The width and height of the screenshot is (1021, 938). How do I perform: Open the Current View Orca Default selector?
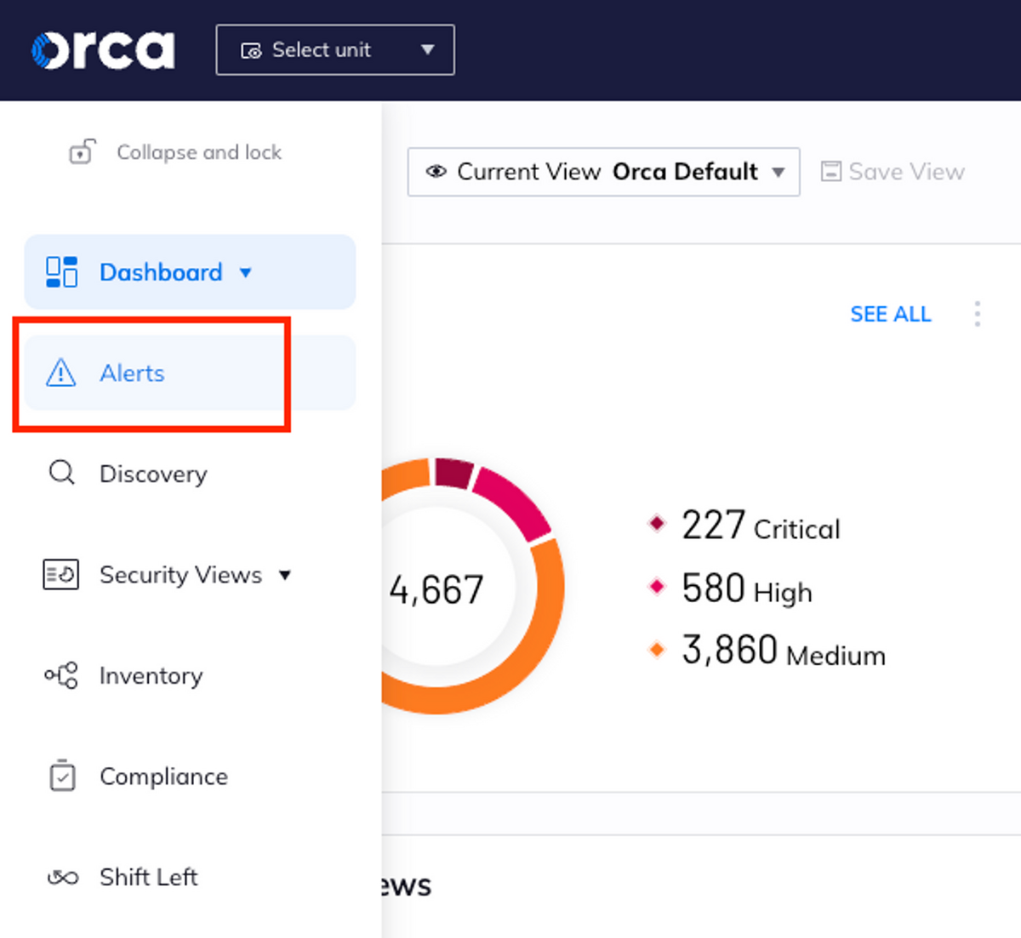click(603, 171)
